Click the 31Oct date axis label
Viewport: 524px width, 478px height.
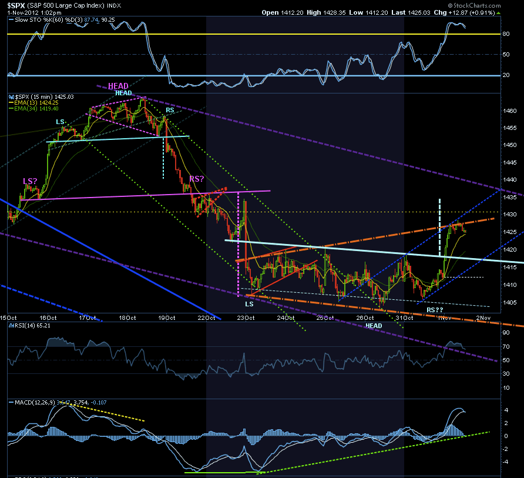(404, 317)
